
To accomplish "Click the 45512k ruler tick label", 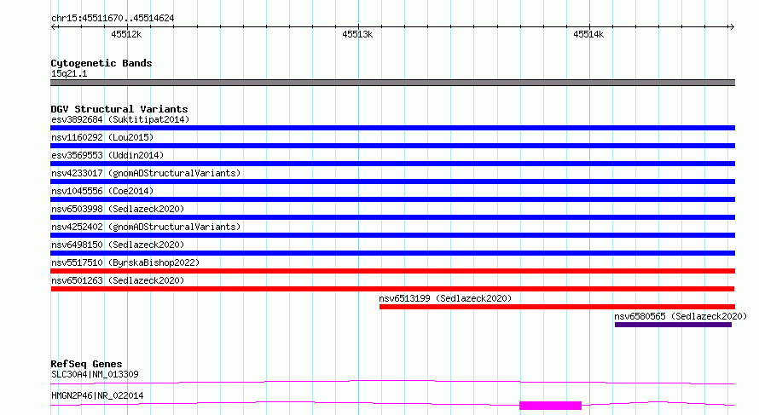I will (x=126, y=34).
